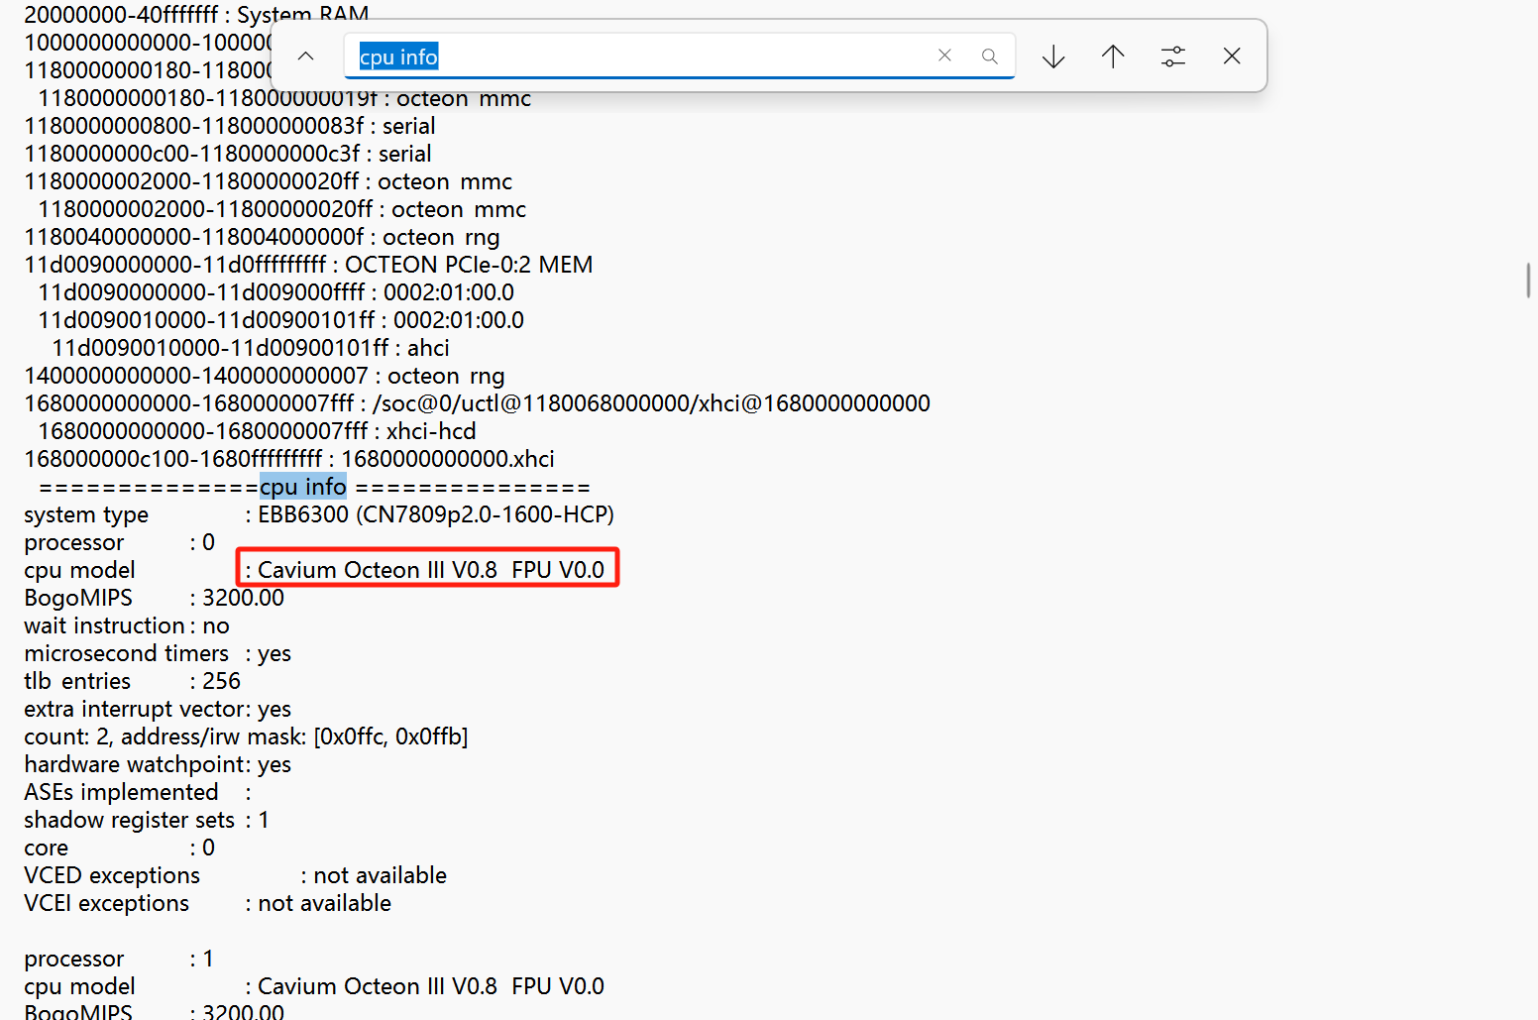Screen dimensions: 1538x1020
Task: Click the "cpu model" line under processor 1
Action: (x=314, y=986)
